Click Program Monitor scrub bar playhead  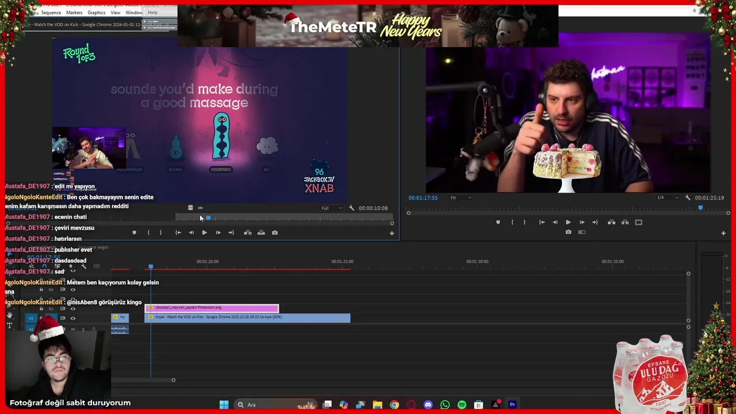click(700, 208)
